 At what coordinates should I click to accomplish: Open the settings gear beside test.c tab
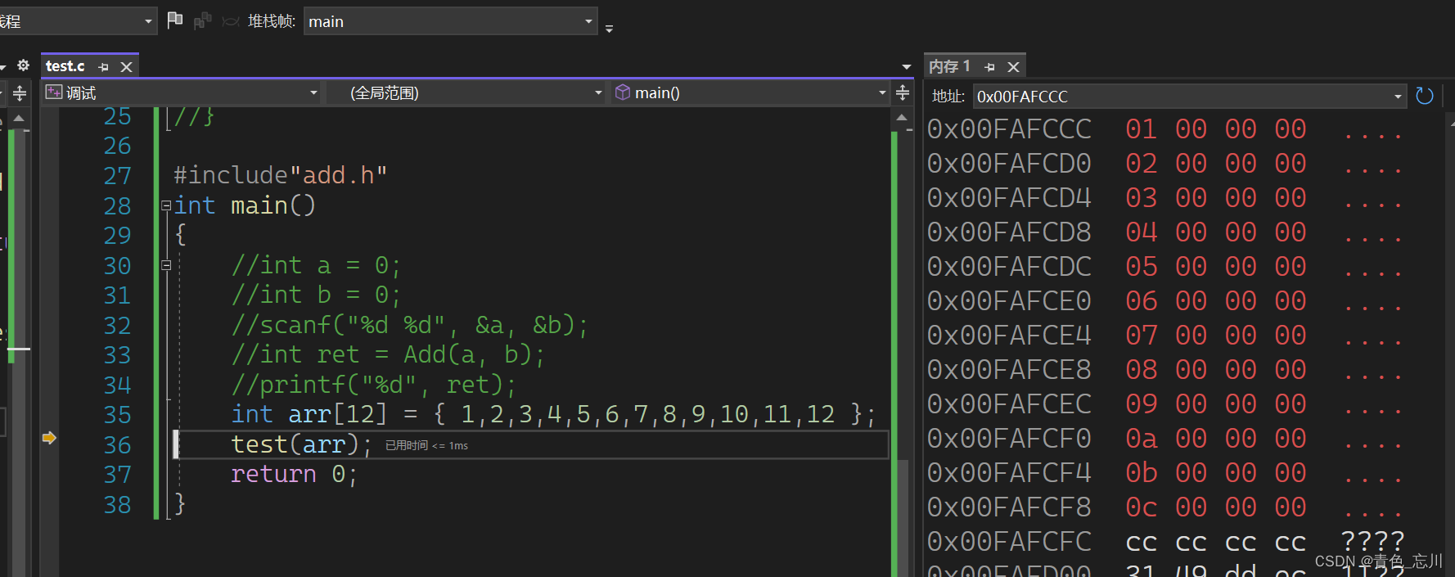pyautogui.click(x=23, y=65)
